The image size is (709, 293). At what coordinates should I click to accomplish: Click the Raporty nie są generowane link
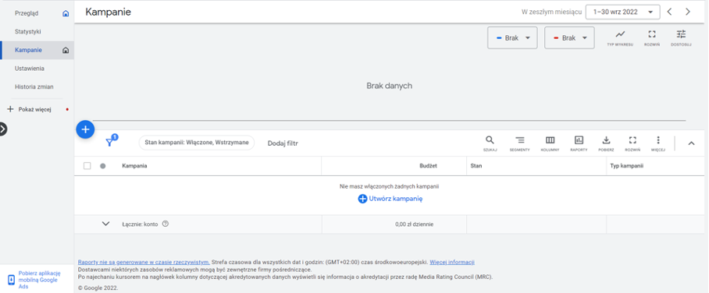[x=144, y=262]
